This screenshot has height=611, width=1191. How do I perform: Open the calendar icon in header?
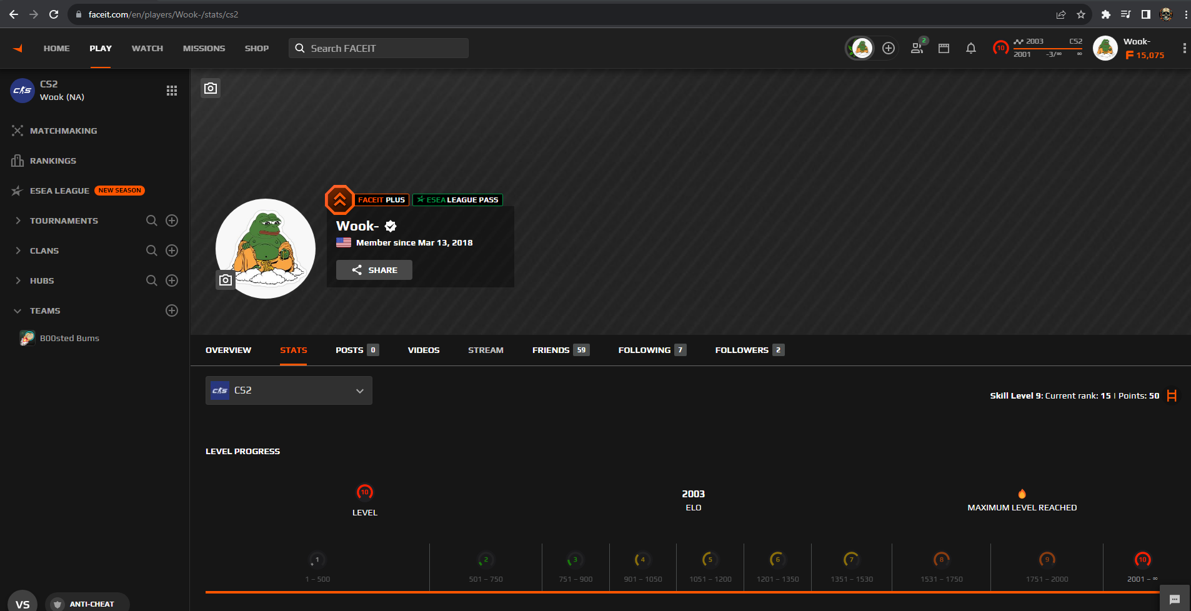944,48
